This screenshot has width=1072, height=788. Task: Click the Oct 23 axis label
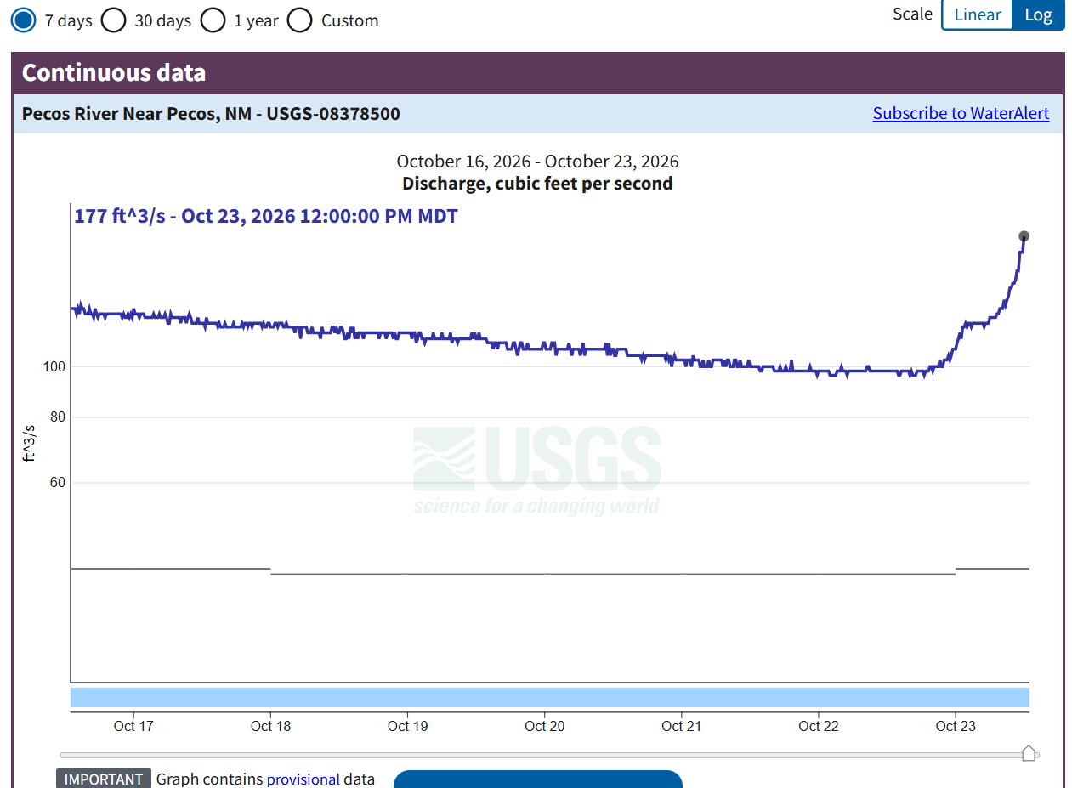[x=956, y=726]
